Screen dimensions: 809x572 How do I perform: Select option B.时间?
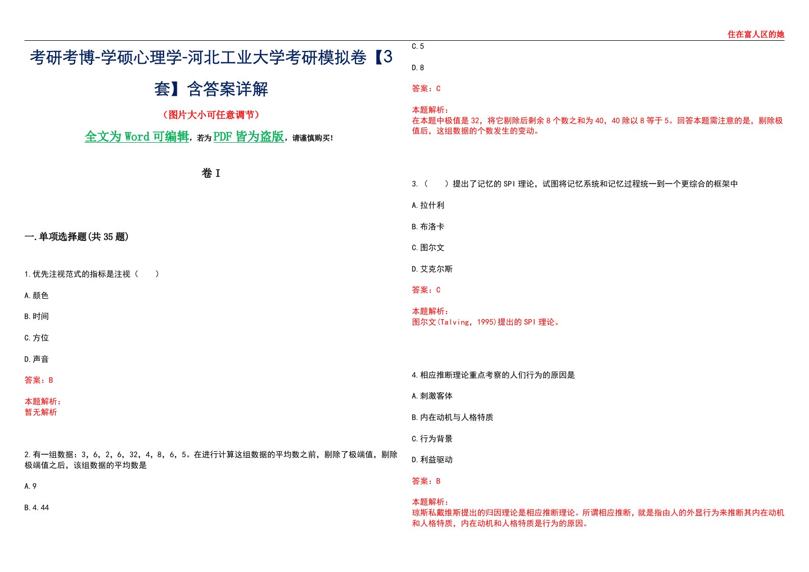pos(36,316)
